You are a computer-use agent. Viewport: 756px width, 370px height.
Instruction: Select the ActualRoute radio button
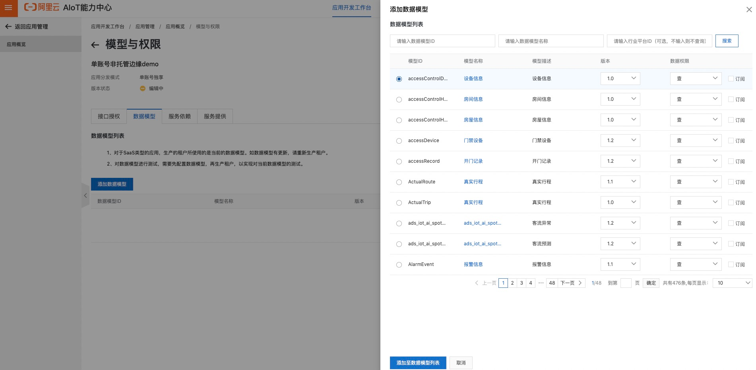pos(399,182)
